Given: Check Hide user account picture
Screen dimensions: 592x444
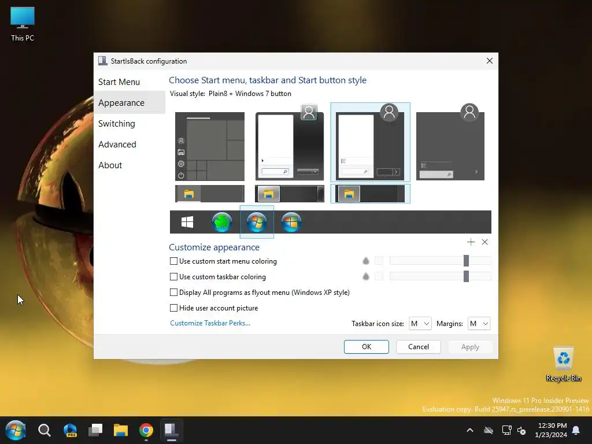Looking at the screenshot, I should click(x=173, y=308).
